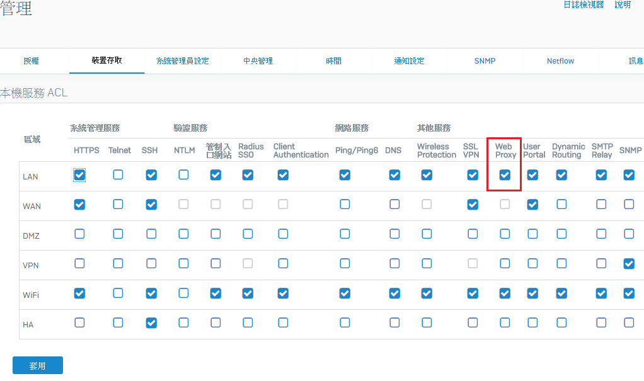This screenshot has height=381, width=644.
Task: Click the 套用 apply button
Action: [x=38, y=365]
